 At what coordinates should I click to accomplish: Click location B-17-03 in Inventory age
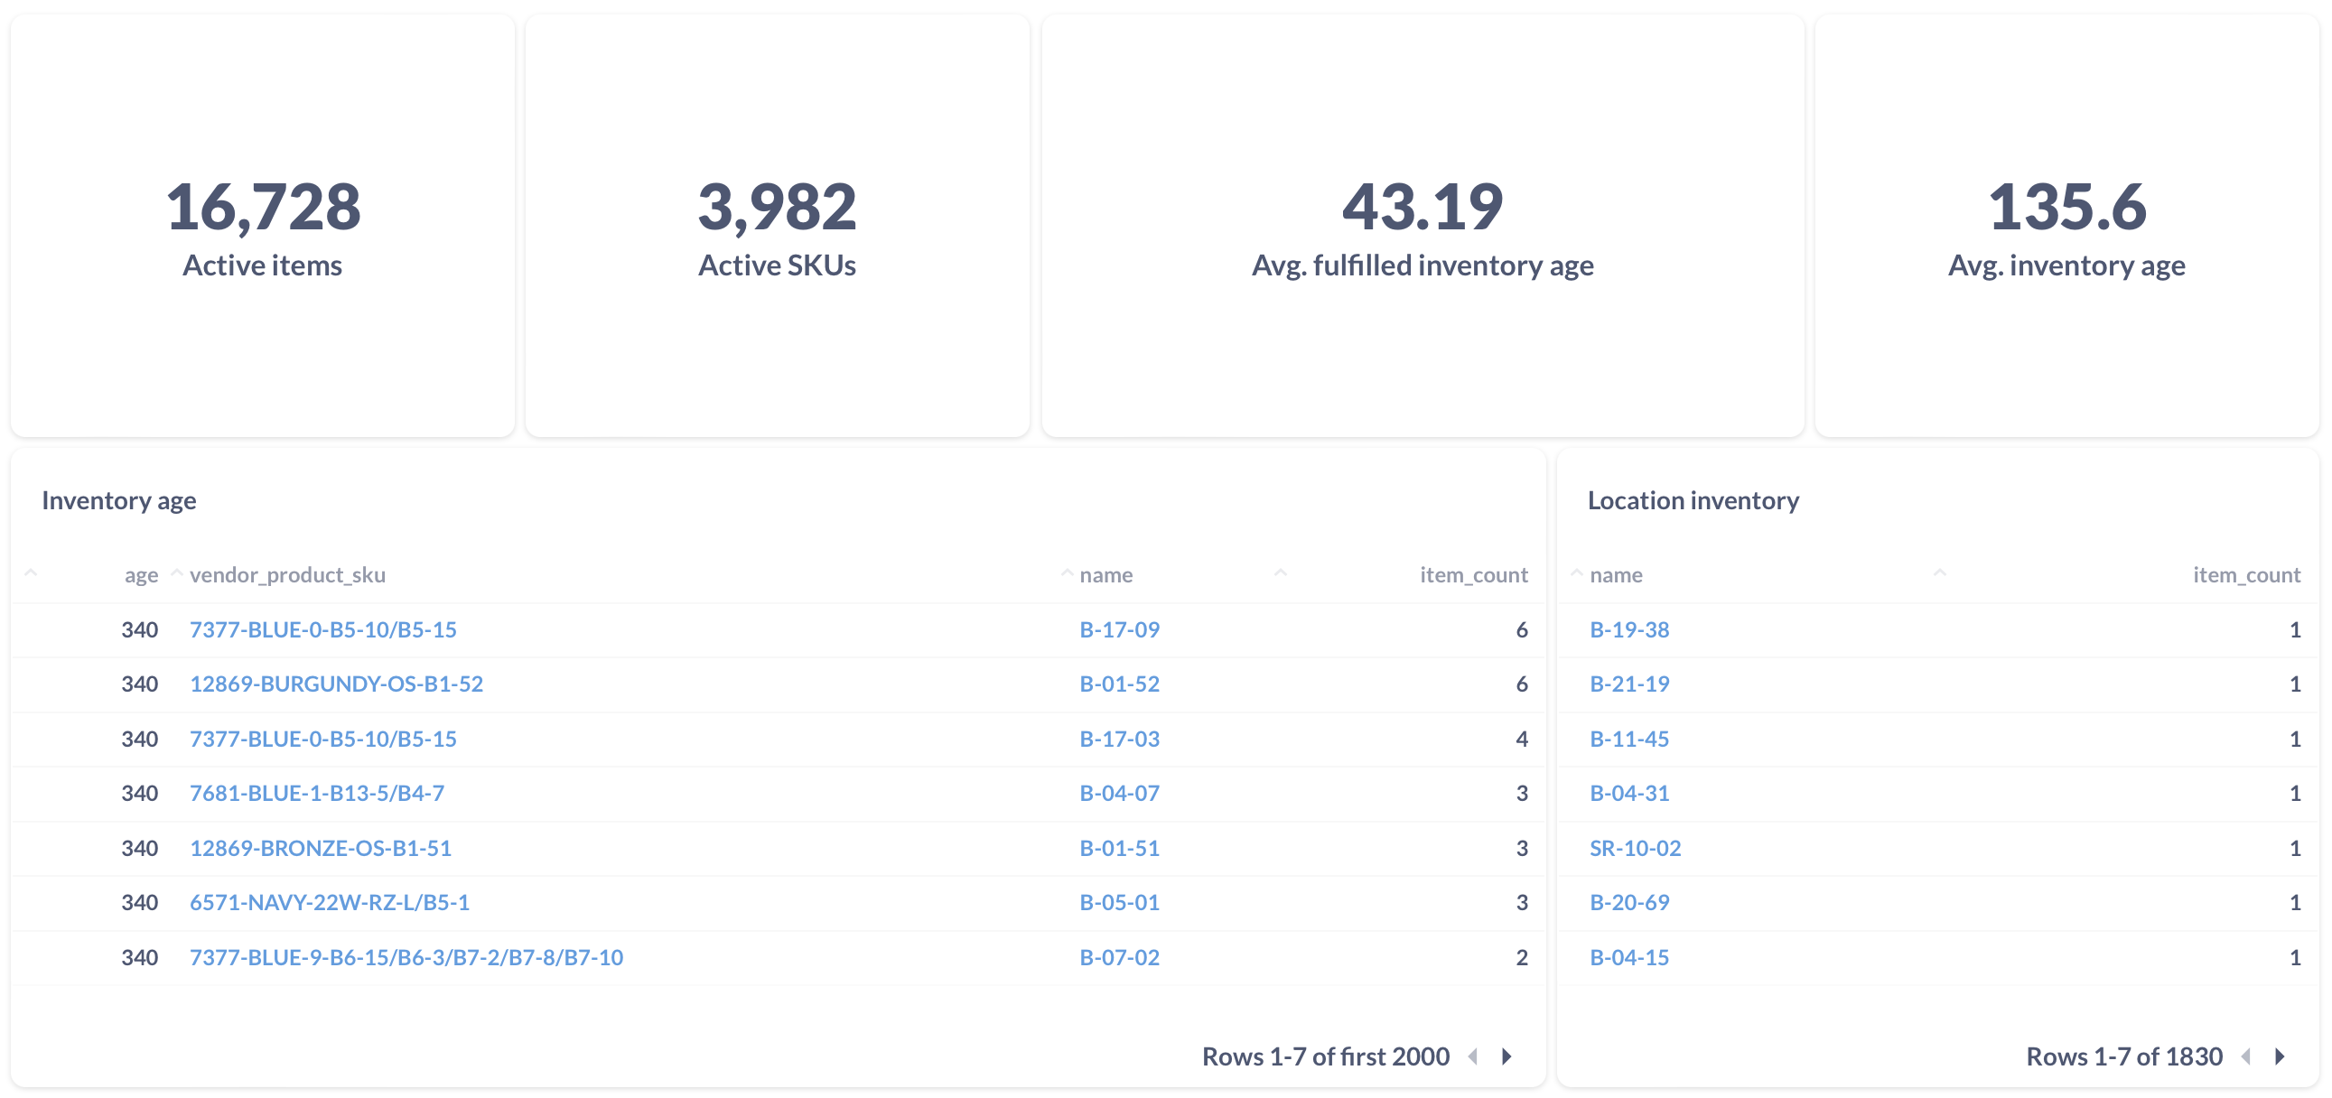point(1119,739)
